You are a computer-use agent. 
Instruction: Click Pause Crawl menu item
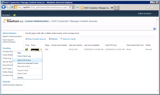[x=23, y=70]
